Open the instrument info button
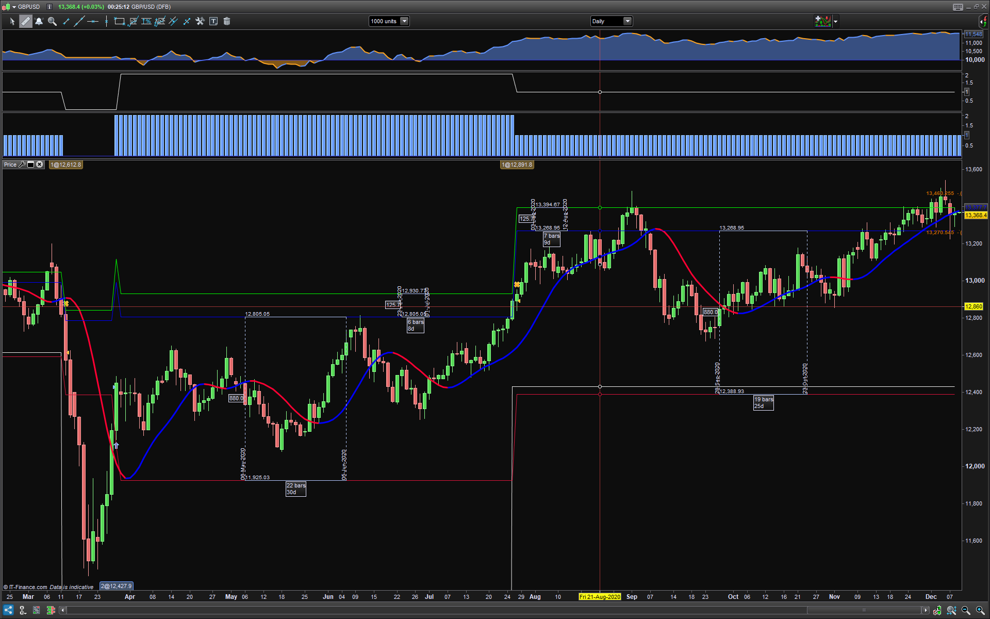Image resolution: width=990 pixels, height=619 pixels. (x=49, y=7)
